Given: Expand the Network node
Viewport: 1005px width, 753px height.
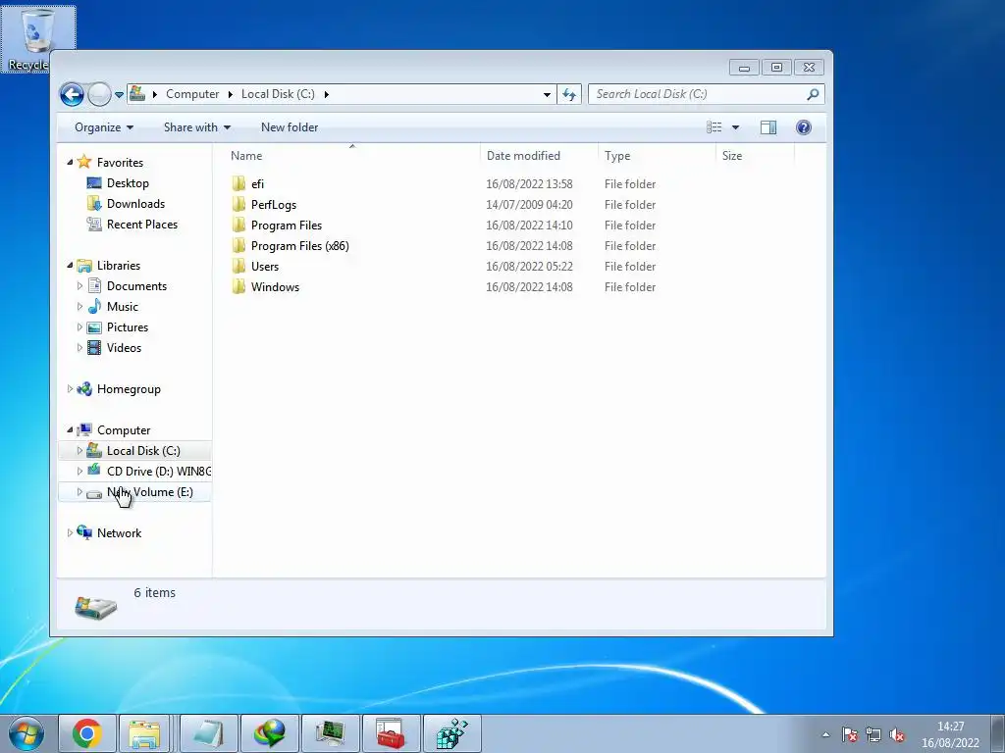Looking at the screenshot, I should pos(70,532).
